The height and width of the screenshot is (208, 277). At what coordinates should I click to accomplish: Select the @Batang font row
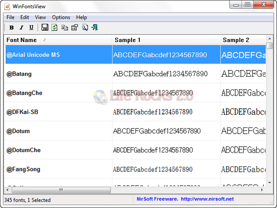[x=135, y=74]
